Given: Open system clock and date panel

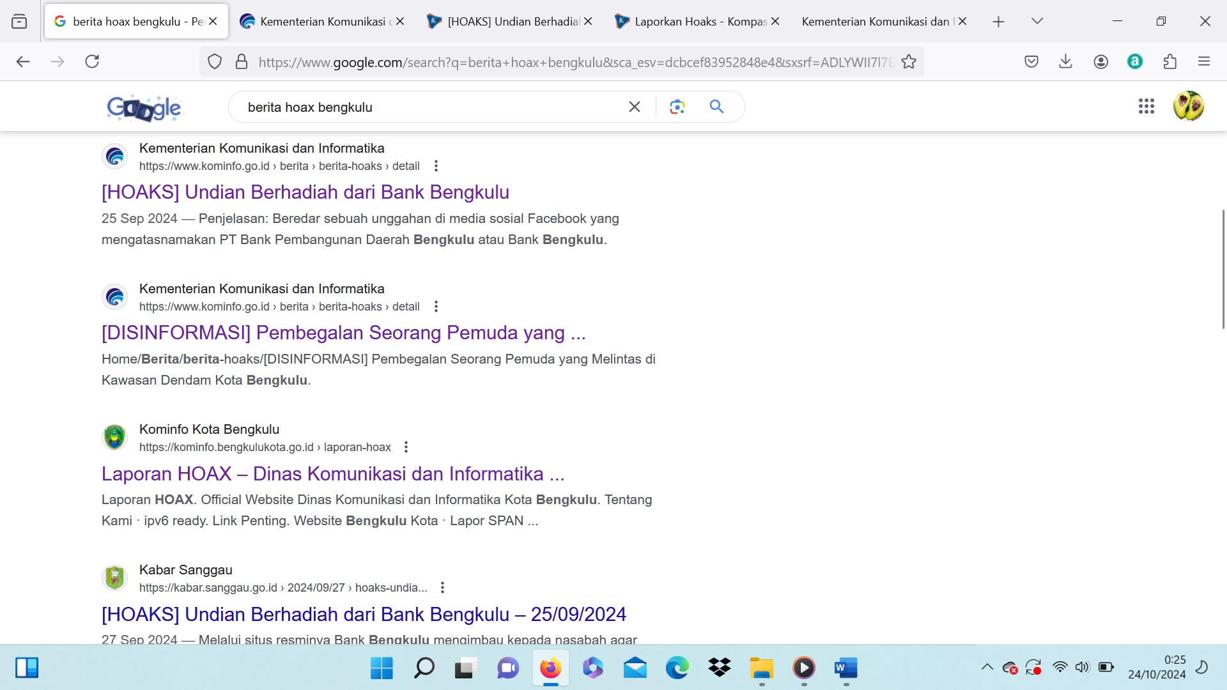Looking at the screenshot, I should 1157,668.
